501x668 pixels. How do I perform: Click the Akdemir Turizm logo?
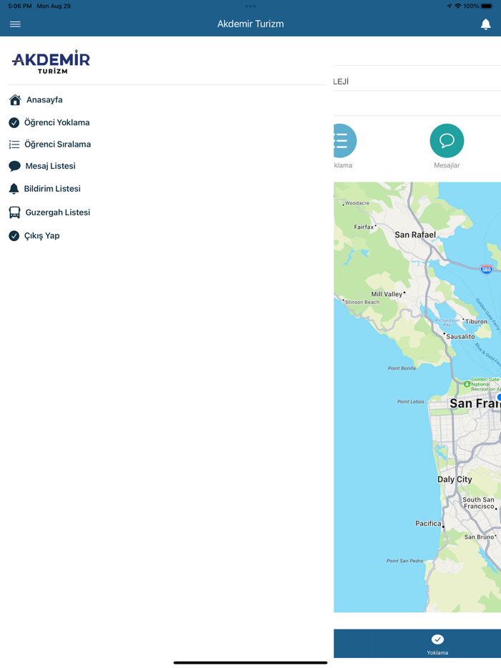51,62
